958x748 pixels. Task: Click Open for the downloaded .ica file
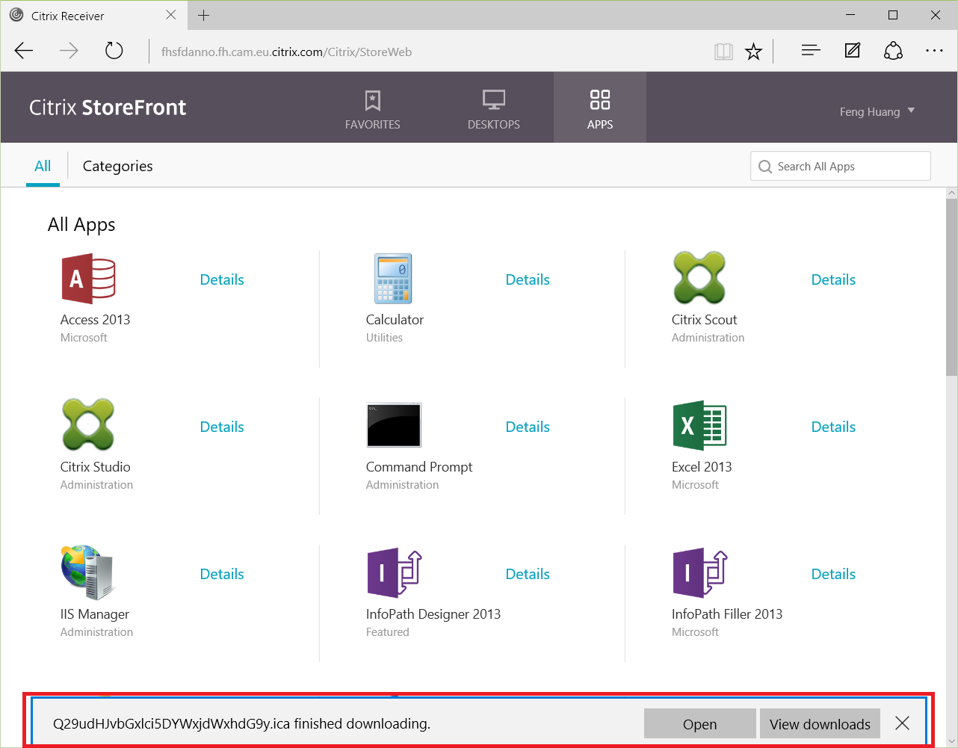pyautogui.click(x=699, y=724)
